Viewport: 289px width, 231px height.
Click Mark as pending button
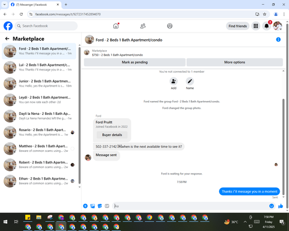pyautogui.click(x=135, y=62)
